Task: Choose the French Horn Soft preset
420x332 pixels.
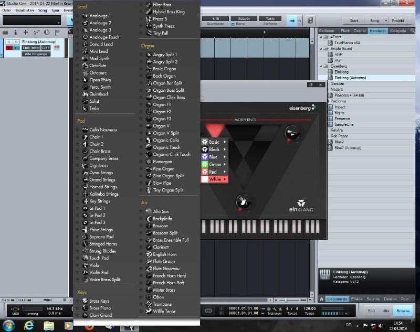Action: (169, 283)
